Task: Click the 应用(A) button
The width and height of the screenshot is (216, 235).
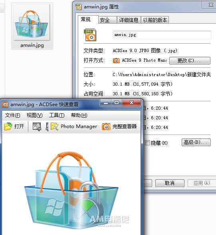Action: (202, 183)
